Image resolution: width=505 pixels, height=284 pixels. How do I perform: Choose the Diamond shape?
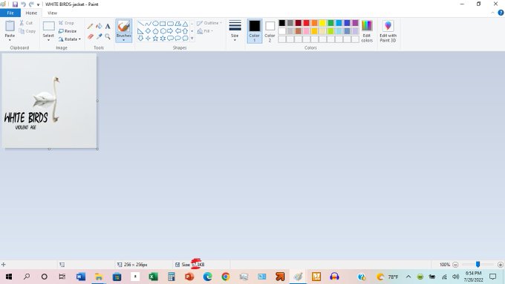coord(148,31)
